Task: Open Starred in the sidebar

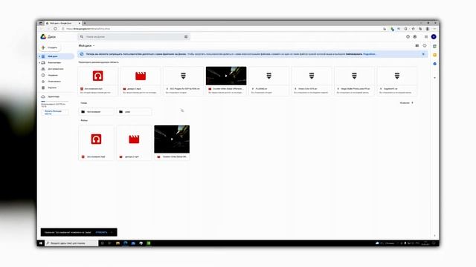Action: tap(54, 82)
